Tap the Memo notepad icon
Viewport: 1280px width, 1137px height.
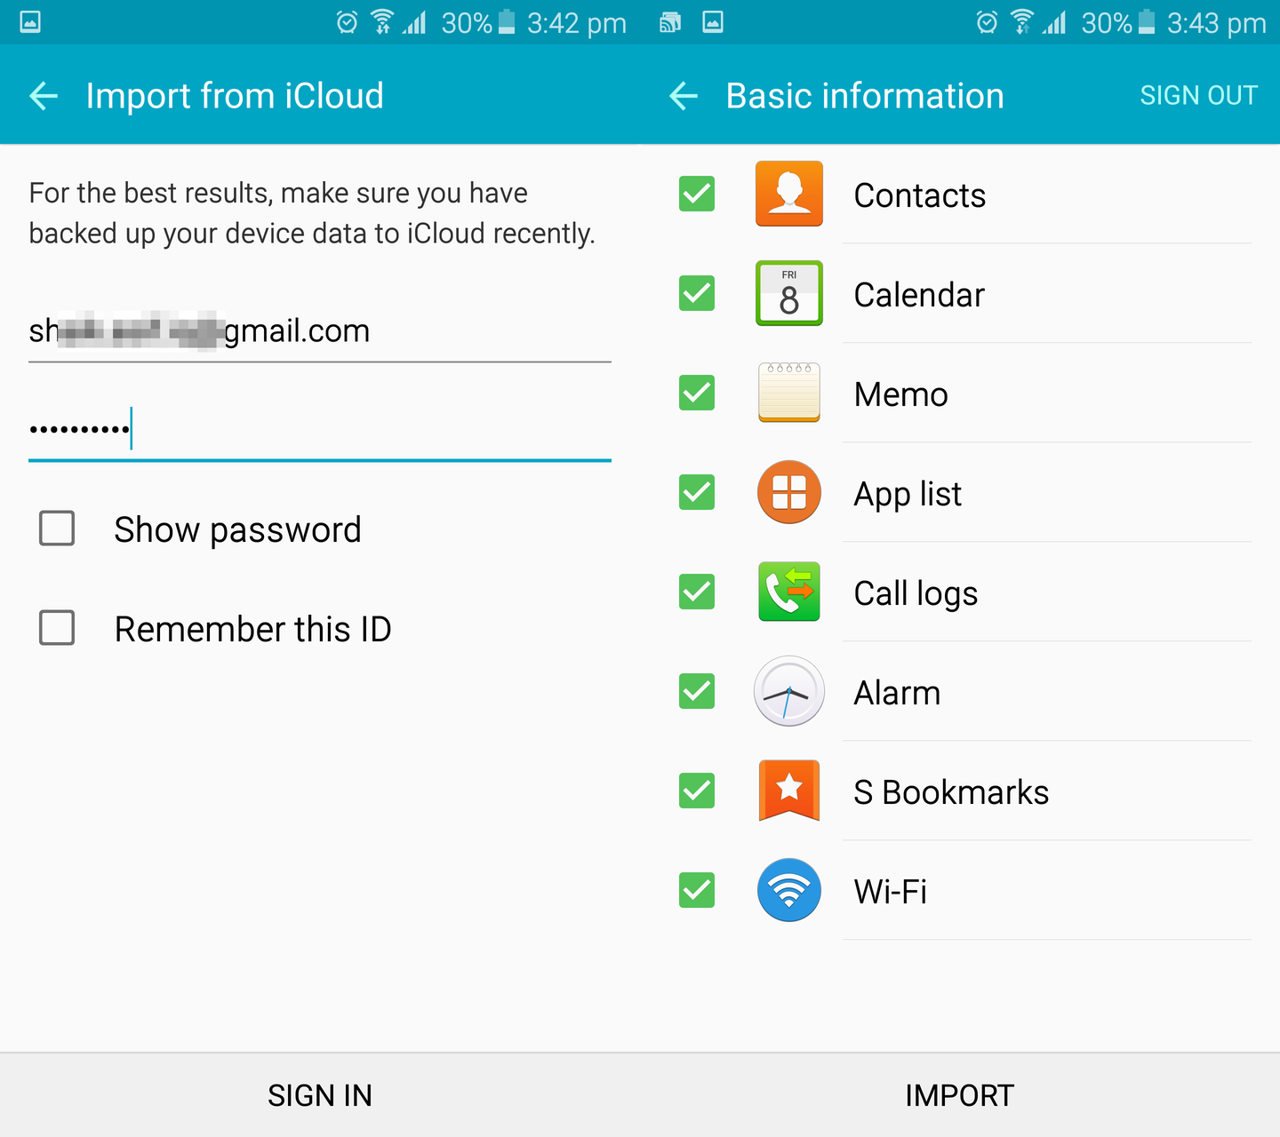click(788, 393)
